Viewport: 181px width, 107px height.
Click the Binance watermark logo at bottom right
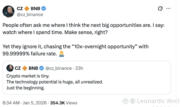(125, 101)
